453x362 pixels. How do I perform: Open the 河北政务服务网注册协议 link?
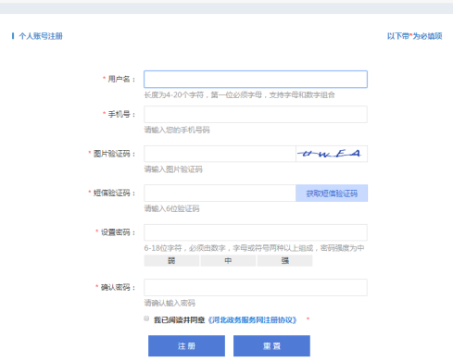[253, 320]
